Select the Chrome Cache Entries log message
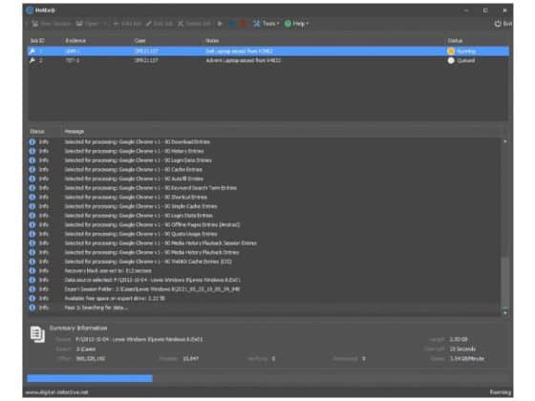535x401 pixels. (x=134, y=170)
